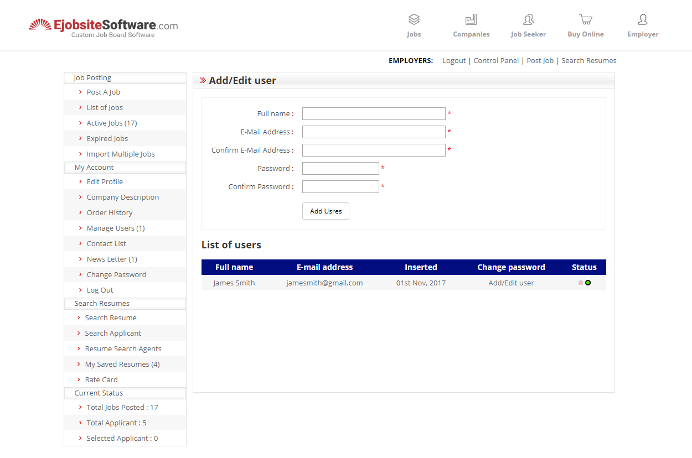The width and height of the screenshot is (692, 458).
Task: Focus the Full name input field
Action: (x=374, y=114)
